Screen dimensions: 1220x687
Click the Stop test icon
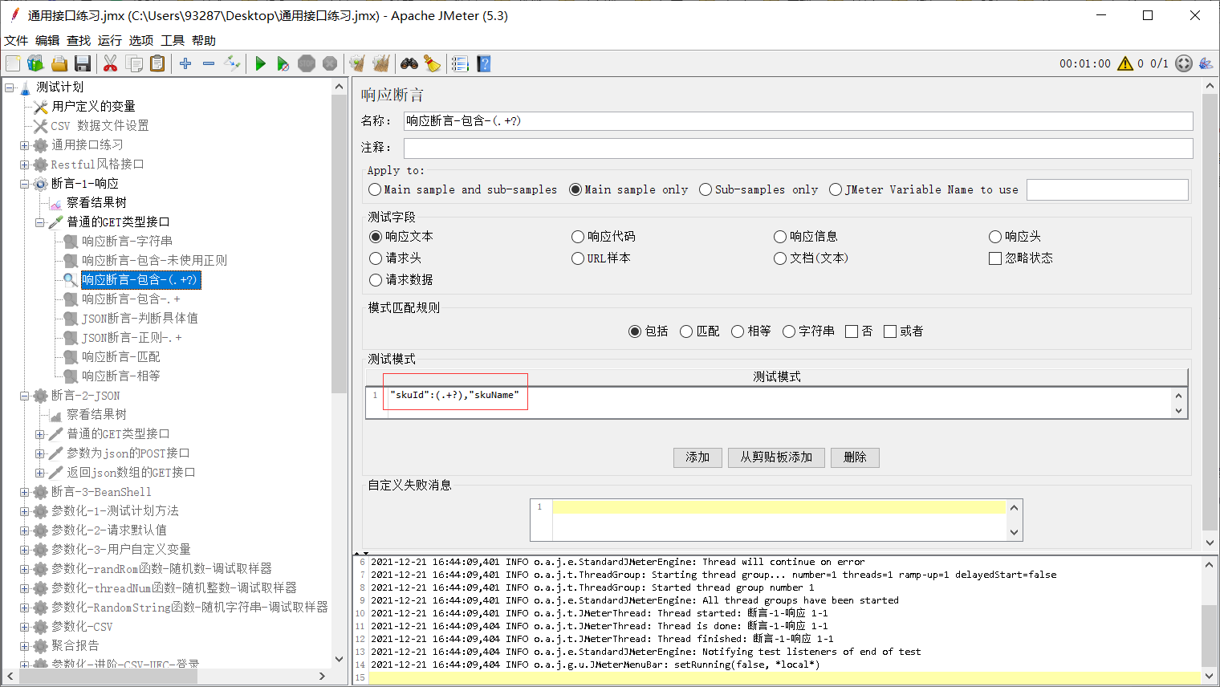[307, 63]
